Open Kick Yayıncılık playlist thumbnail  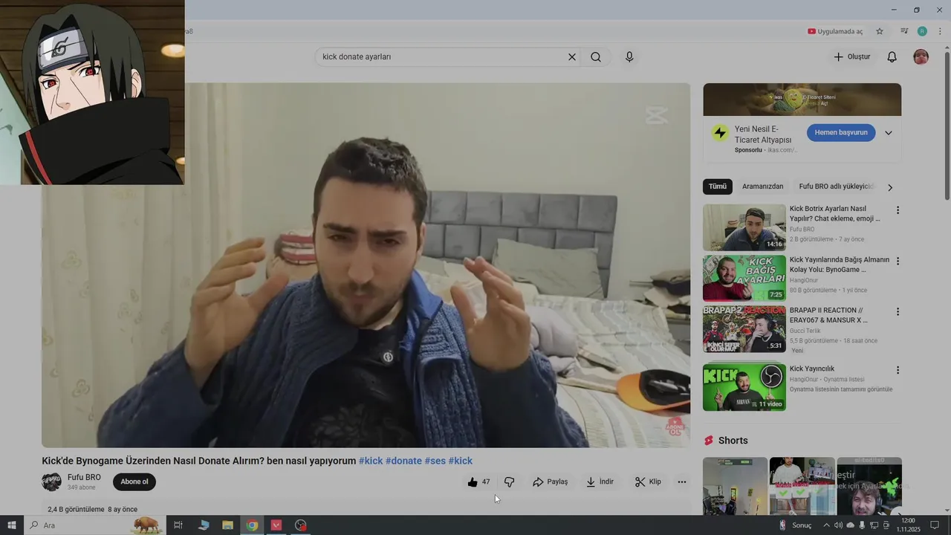click(744, 386)
